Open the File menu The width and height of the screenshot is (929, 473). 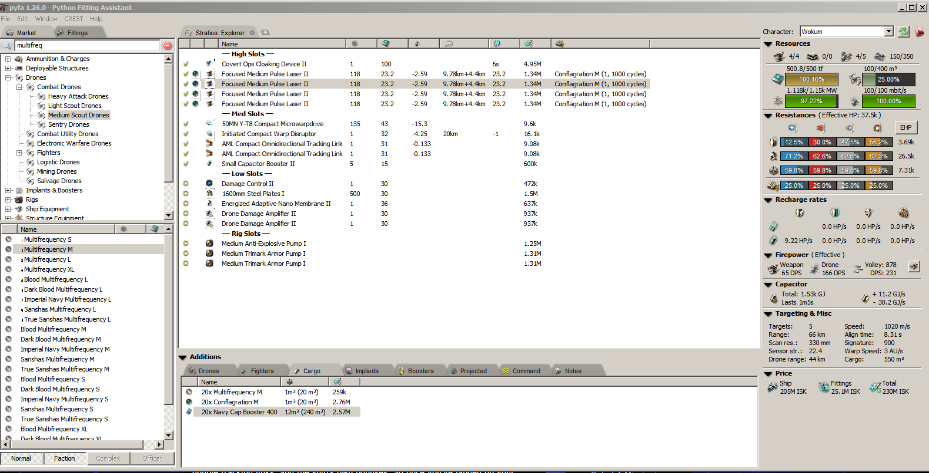tap(5, 19)
